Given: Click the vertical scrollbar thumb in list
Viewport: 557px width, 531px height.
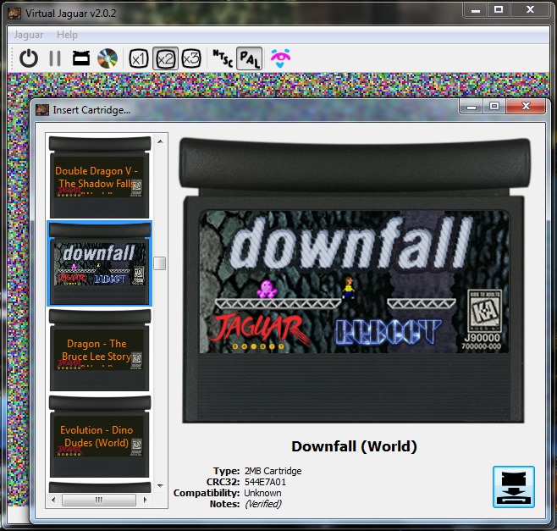Looking at the screenshot, I should (x=160, y=263).
